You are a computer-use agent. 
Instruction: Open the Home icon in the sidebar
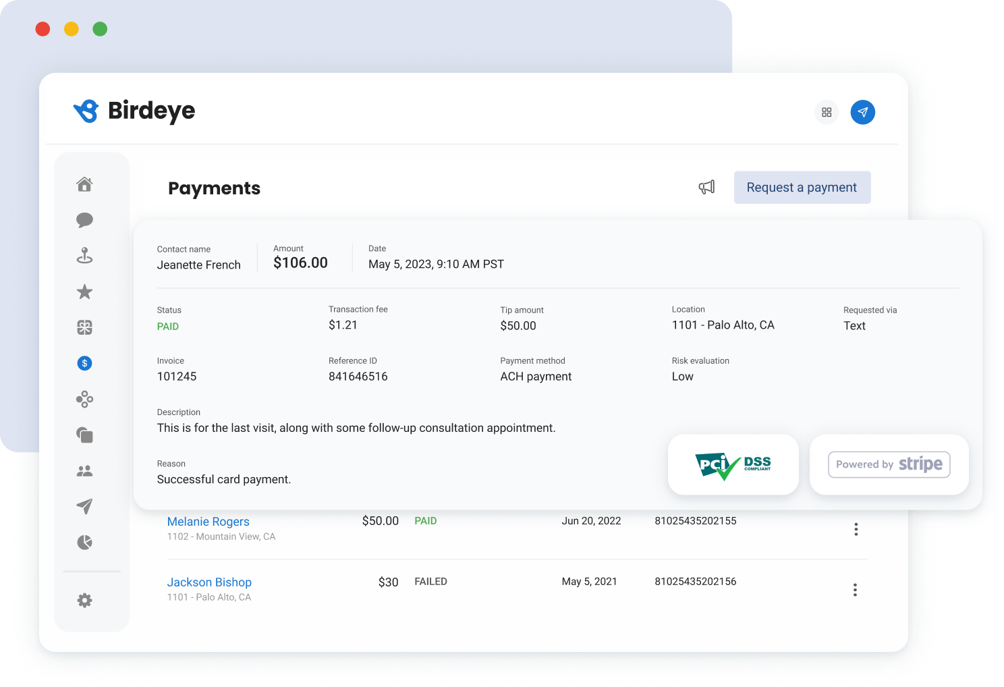84,184
